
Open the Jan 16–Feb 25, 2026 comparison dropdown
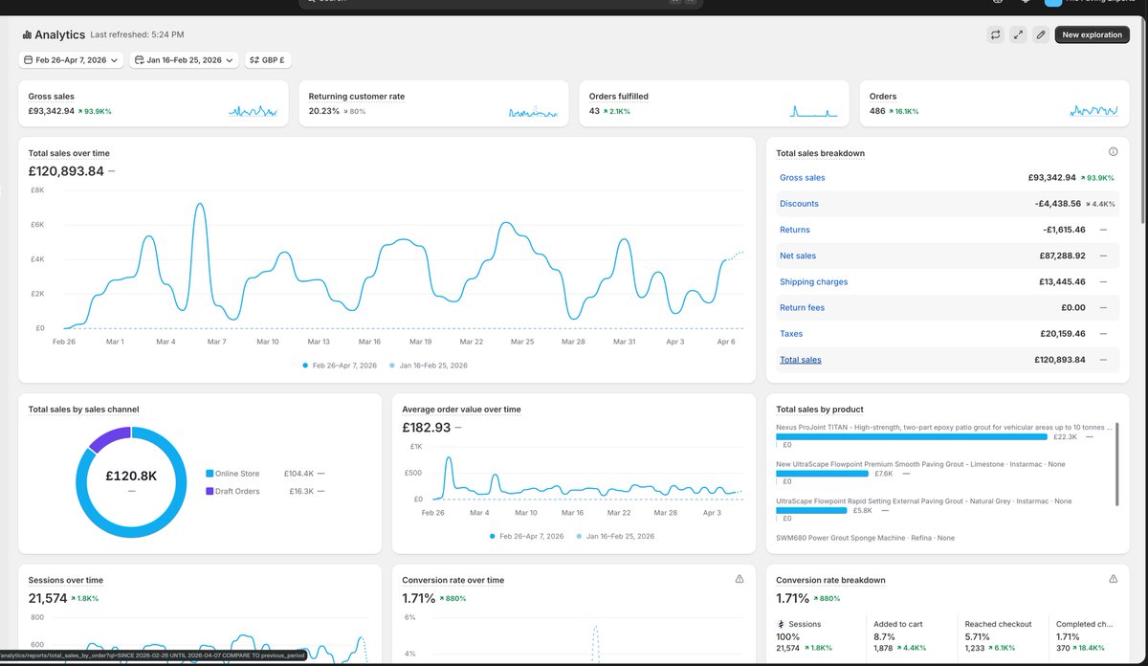point(185,59)
